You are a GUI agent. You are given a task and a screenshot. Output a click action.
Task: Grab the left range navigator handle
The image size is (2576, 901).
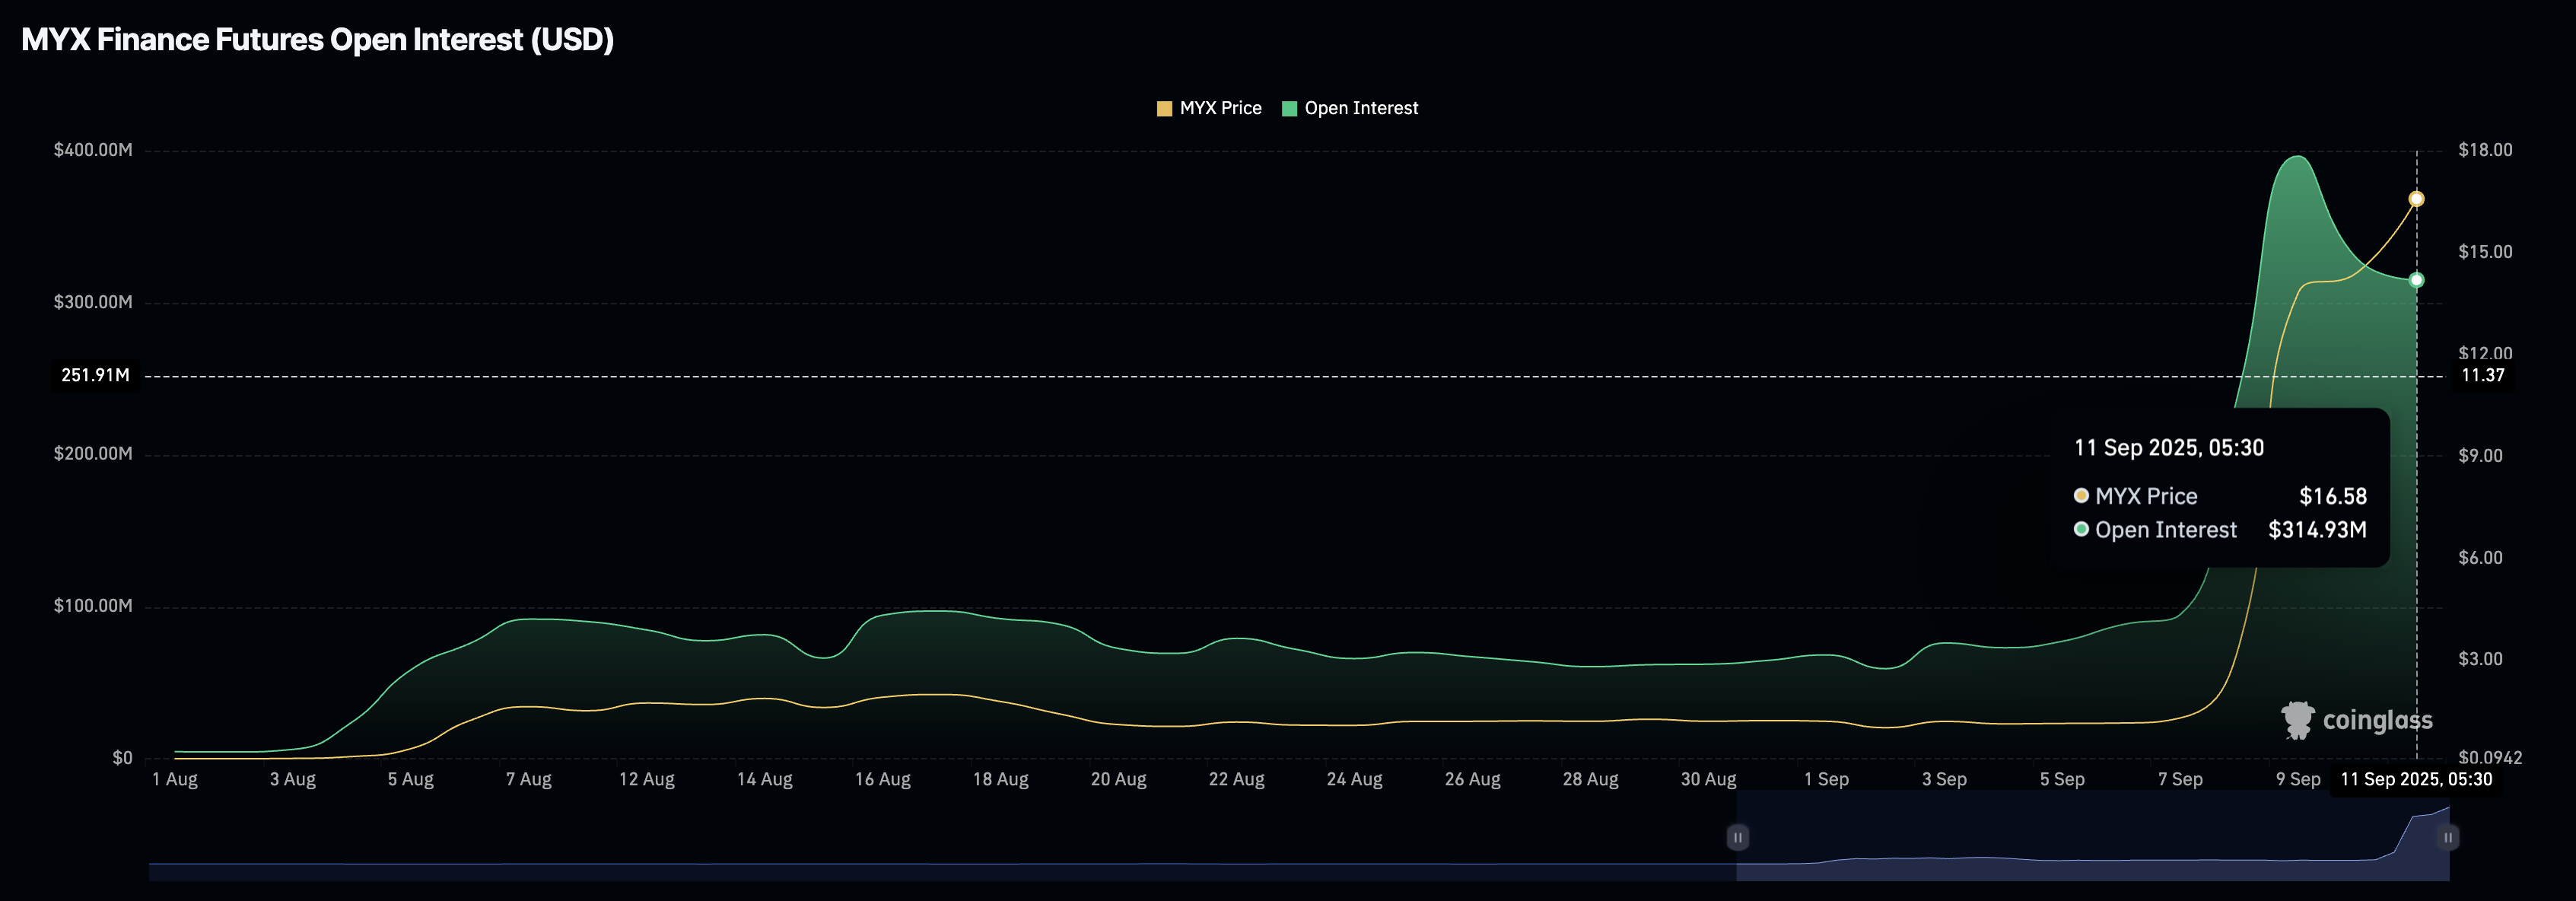(x=1737, y=837)
